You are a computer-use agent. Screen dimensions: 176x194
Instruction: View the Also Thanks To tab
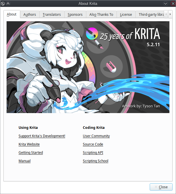pos(101,15)
